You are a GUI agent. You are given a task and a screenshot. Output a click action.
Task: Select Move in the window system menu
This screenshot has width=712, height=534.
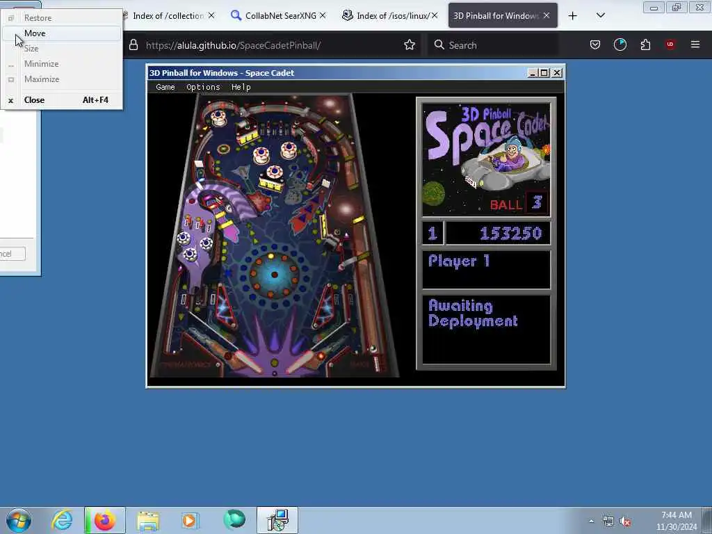[x=62, y=33]
